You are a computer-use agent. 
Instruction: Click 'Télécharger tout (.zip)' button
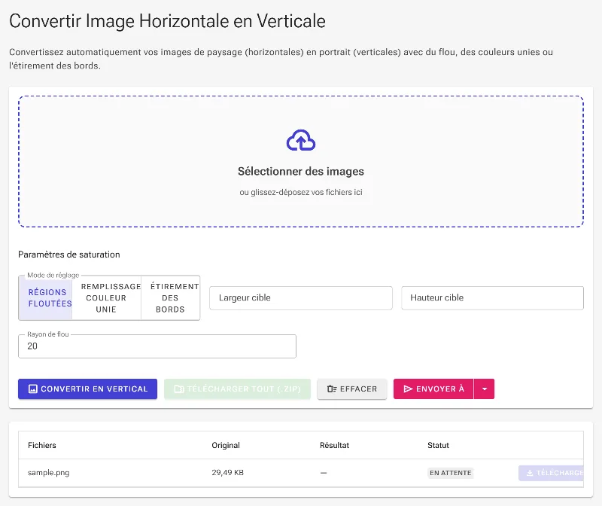(237, 389)
